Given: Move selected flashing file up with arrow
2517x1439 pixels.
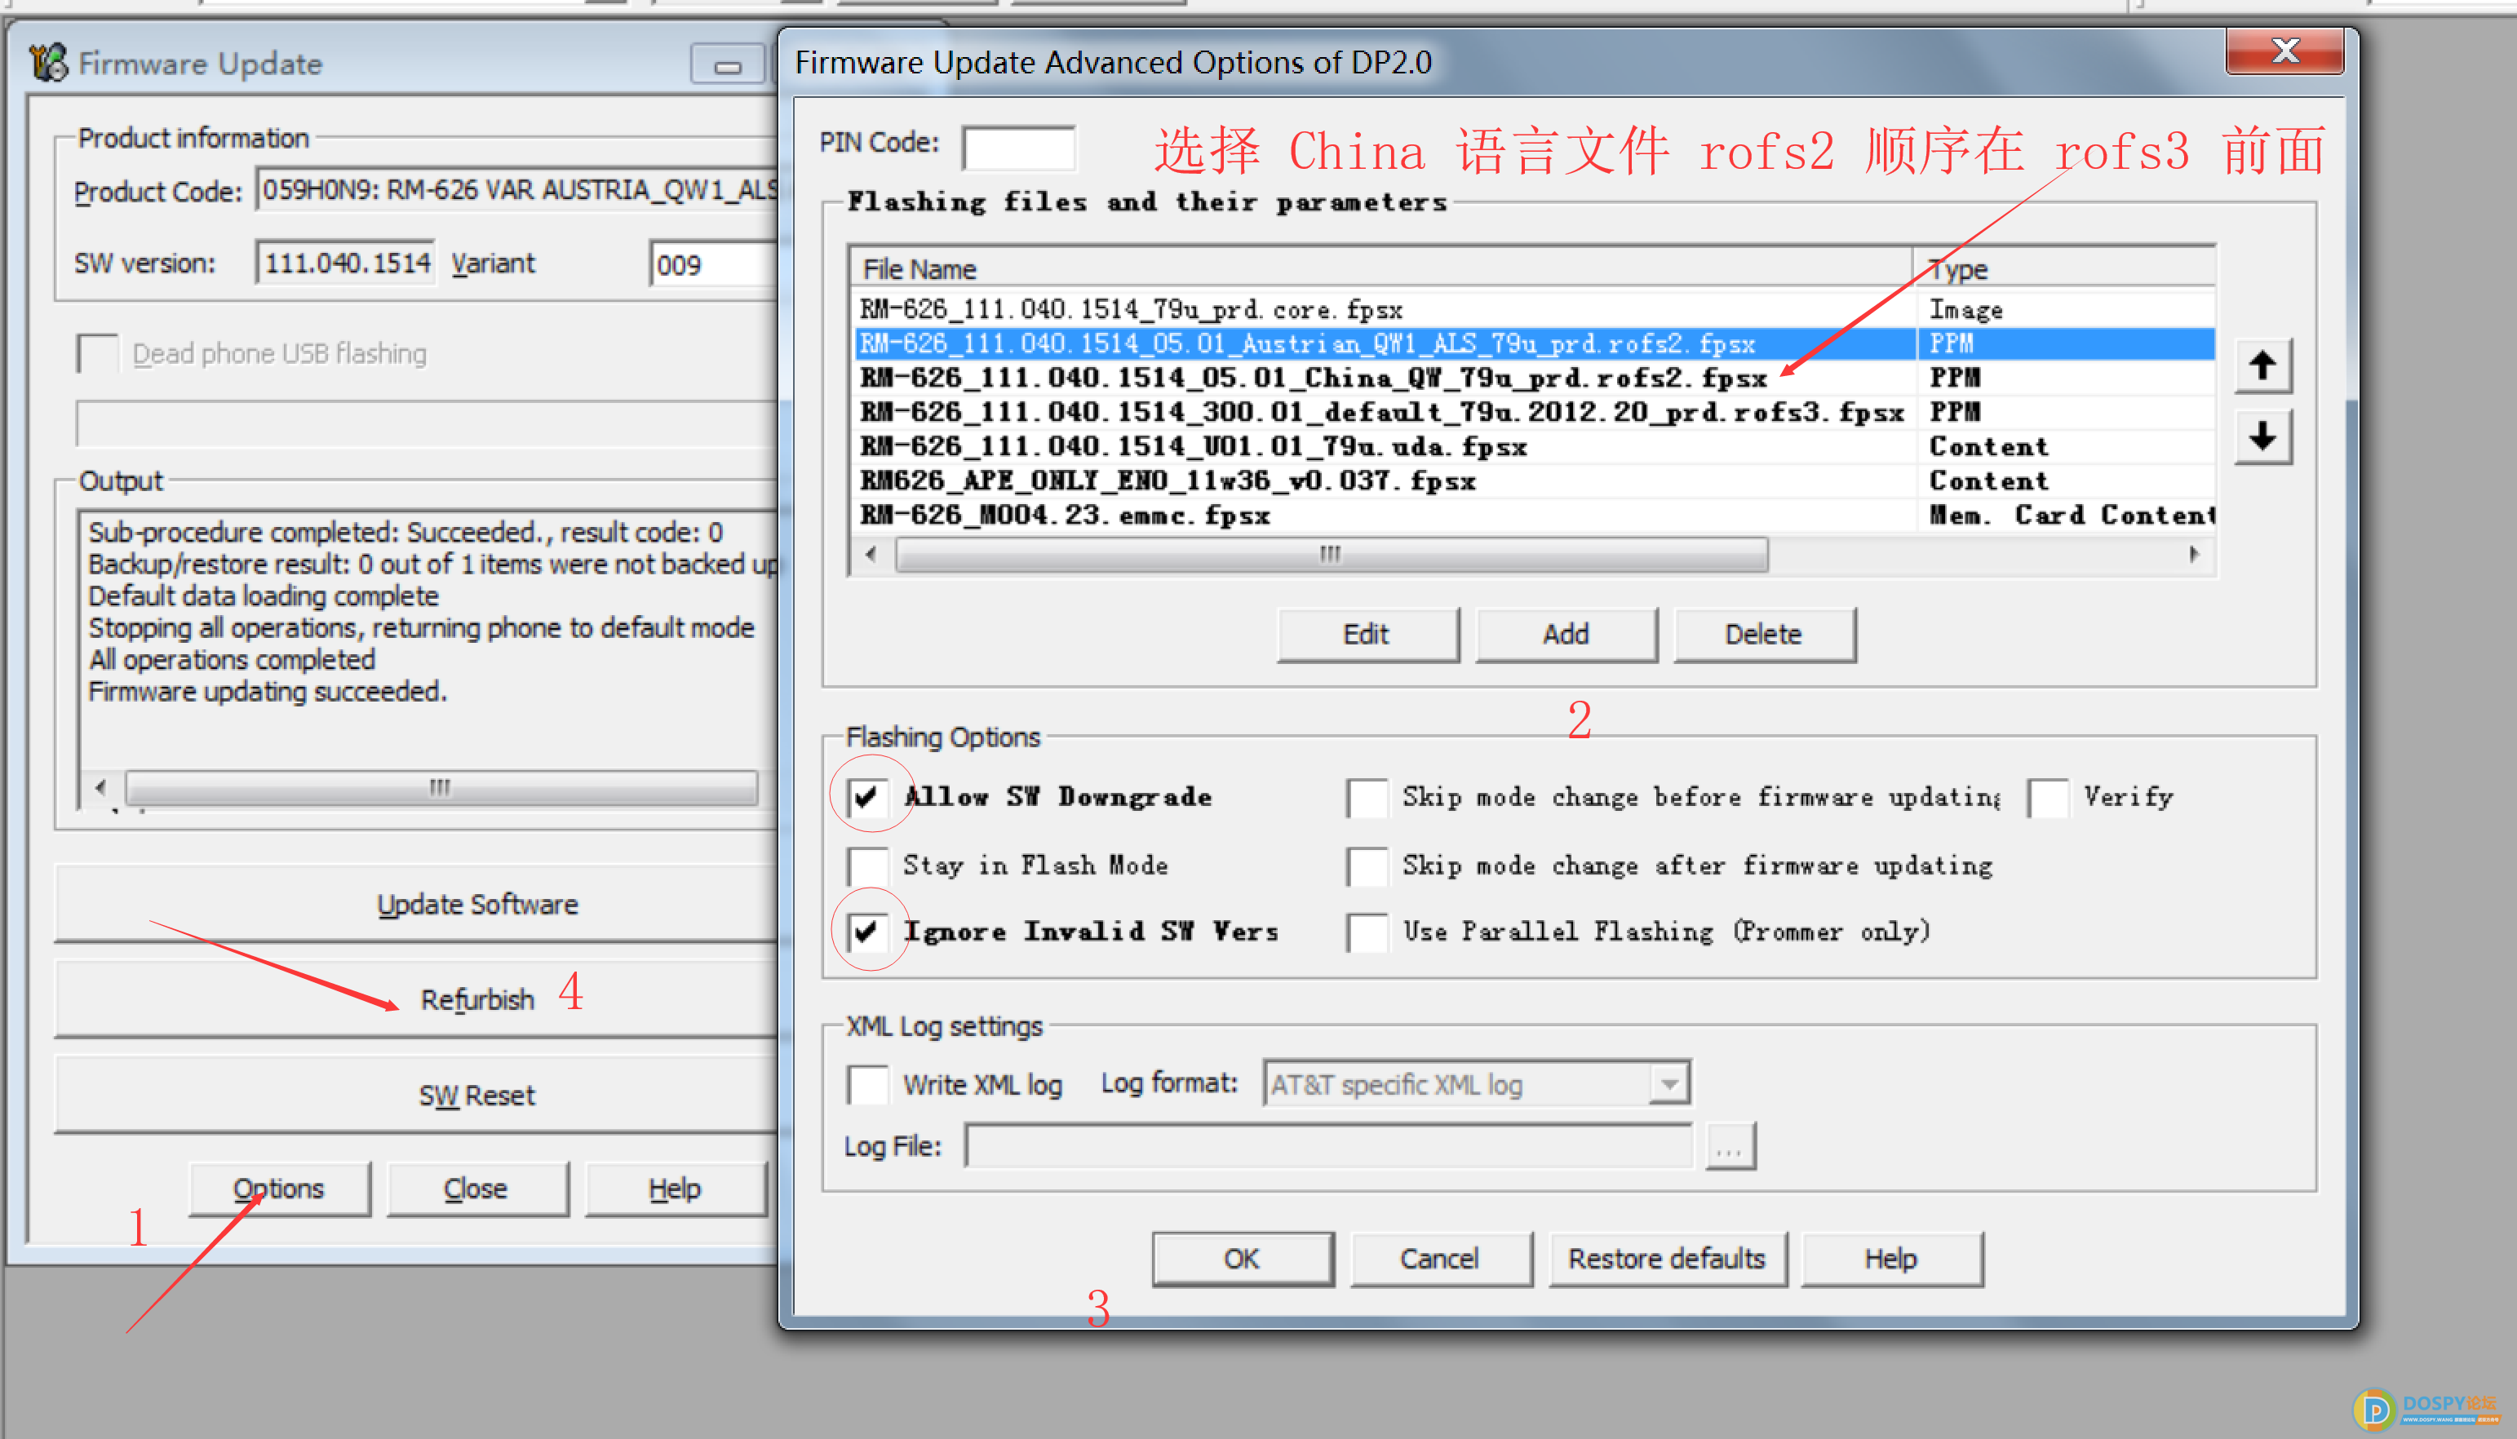Looking at the screenshot, I should [x=2262, y=365].
